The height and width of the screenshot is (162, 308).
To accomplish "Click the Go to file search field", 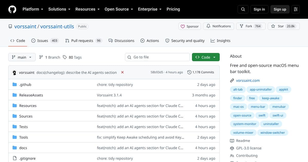I will tap(157, 57).
